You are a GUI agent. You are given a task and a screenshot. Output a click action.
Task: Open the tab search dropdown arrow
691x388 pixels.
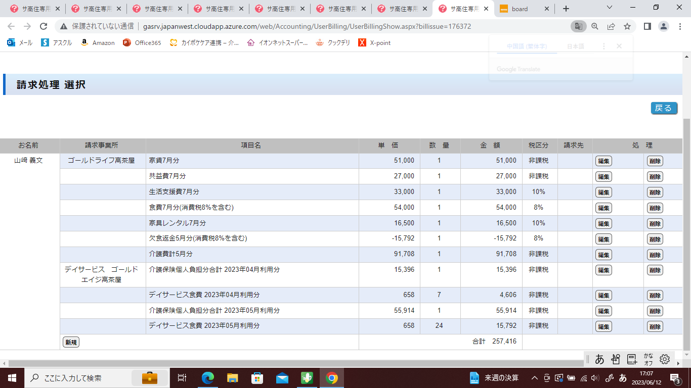610,8
